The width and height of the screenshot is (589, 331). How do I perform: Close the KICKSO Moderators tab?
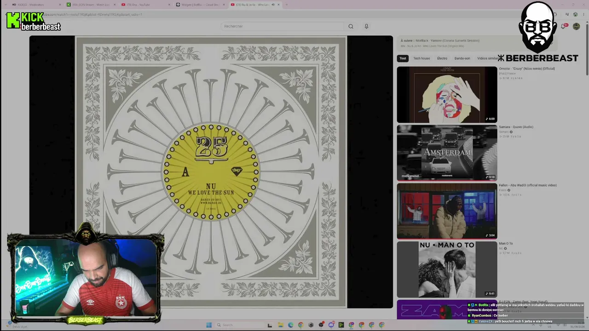tap(60, 5)
